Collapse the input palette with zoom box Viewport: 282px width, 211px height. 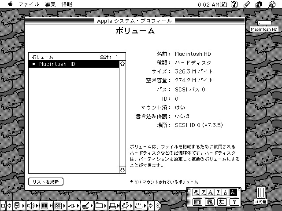point(239,189)
